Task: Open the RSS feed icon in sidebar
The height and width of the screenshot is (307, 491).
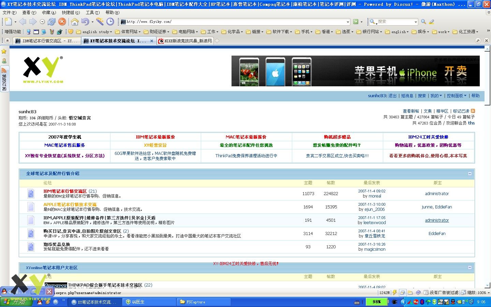Action: click(4, 70)
